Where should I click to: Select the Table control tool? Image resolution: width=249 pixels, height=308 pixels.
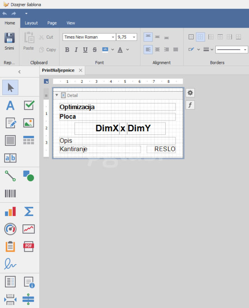click(x=29, y=141)
